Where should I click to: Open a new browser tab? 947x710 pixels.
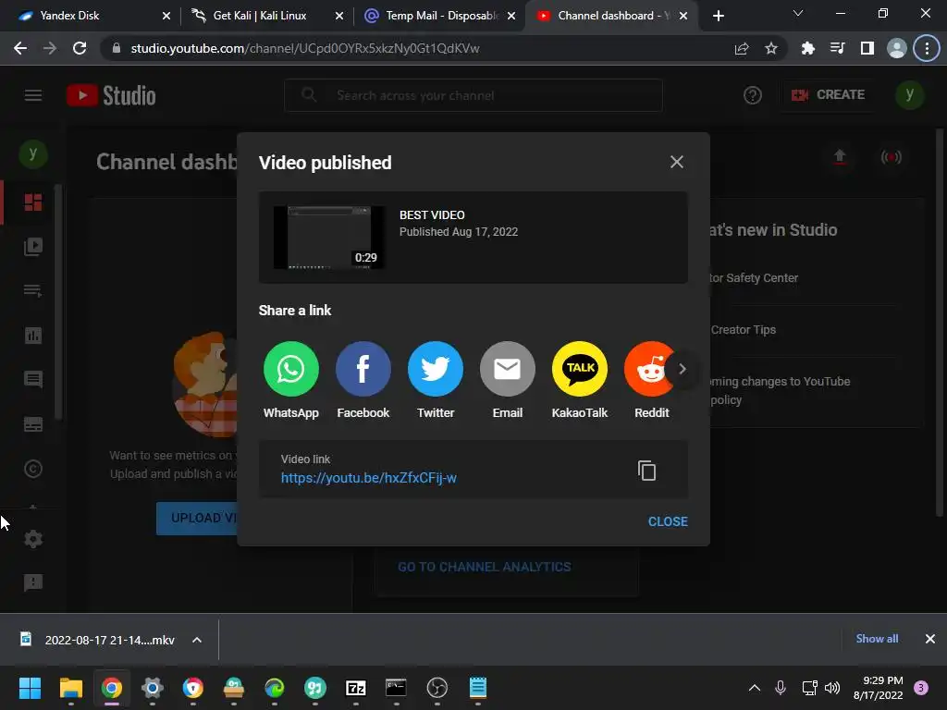coord(718,16)
